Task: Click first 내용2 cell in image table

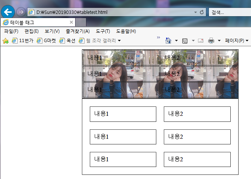Action: coord(199,58)
